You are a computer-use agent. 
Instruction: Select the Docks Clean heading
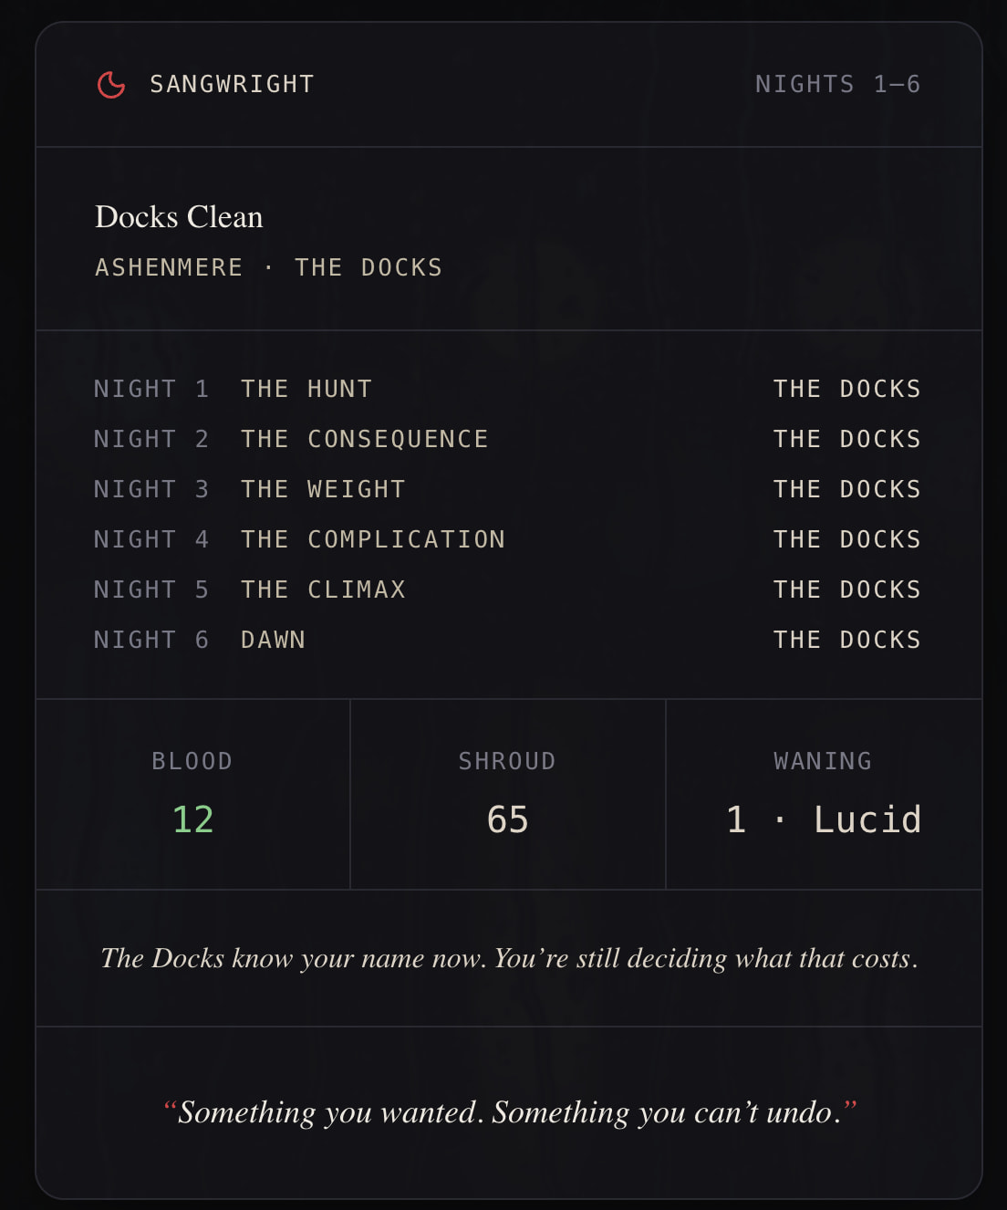179,217
